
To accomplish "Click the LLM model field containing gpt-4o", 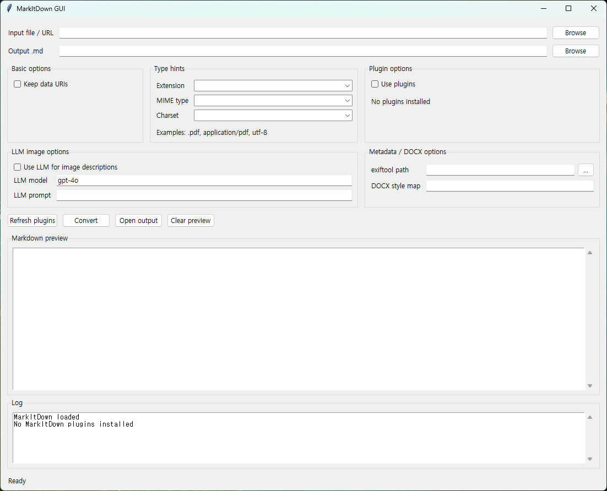I will (204, 181).
